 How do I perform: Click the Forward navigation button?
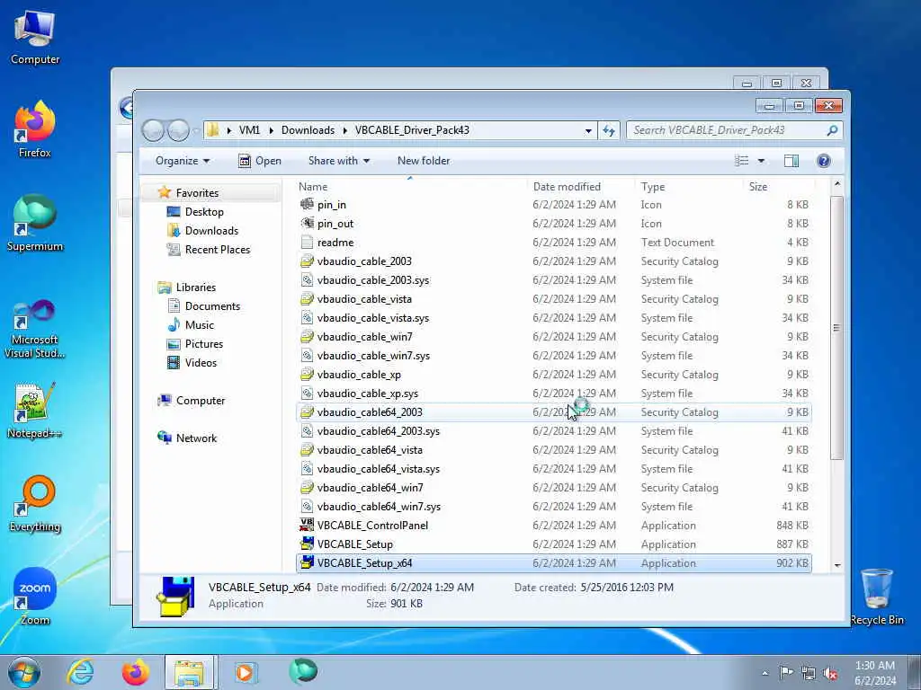tap(179, 130)
